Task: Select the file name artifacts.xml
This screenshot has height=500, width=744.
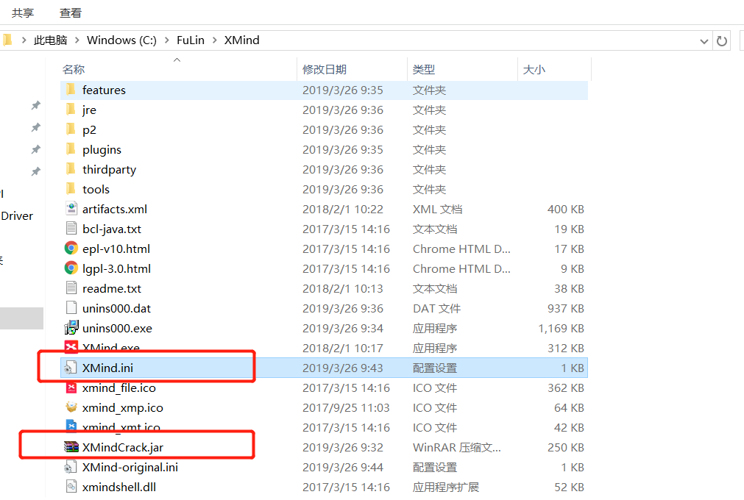Action: [x=115, y=209]
